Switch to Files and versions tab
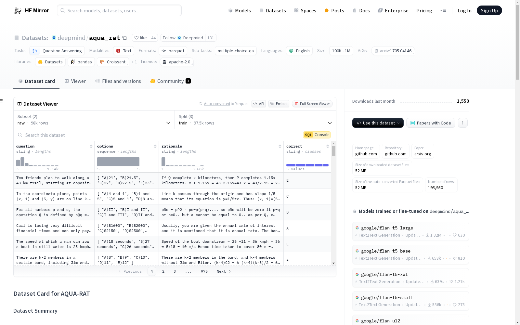 tap(118, 81)
